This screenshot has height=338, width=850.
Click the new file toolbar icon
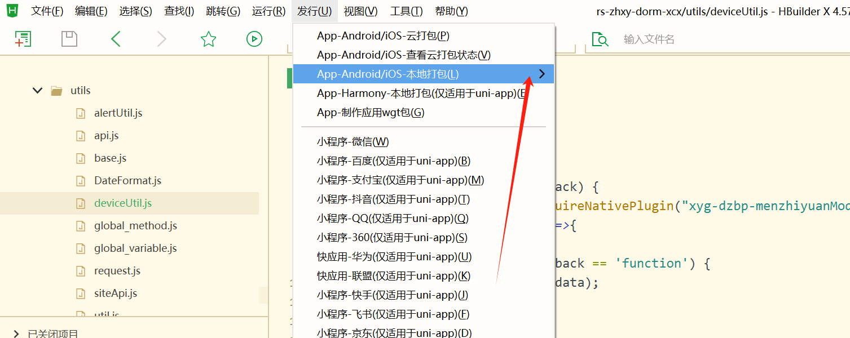(x=23, y=39)
